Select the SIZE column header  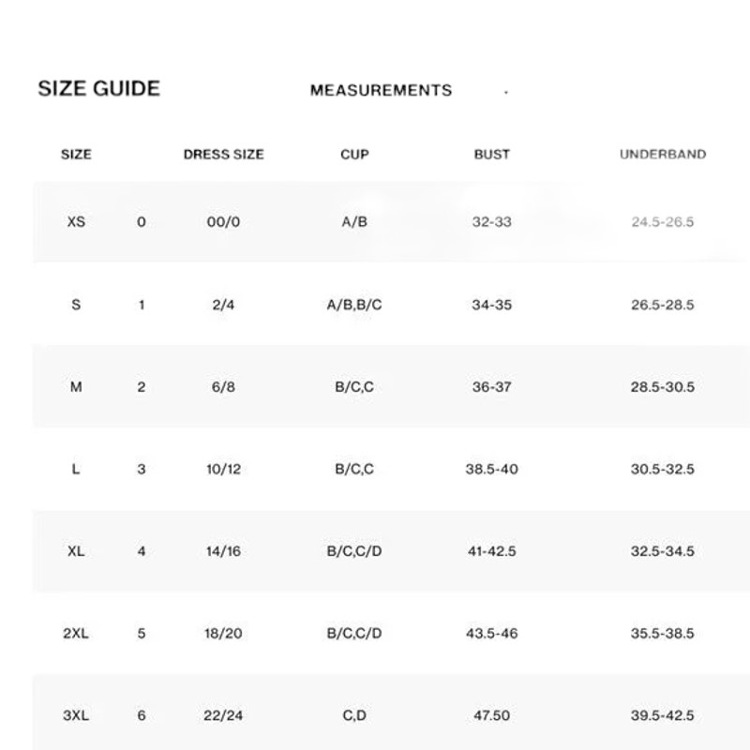click(76, 155)
